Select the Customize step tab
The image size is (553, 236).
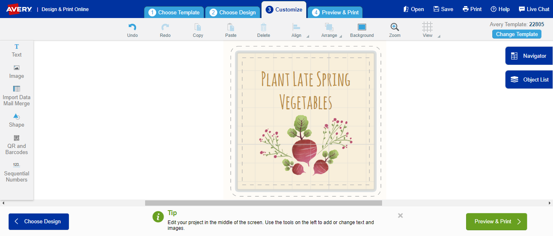pos(284,9)
